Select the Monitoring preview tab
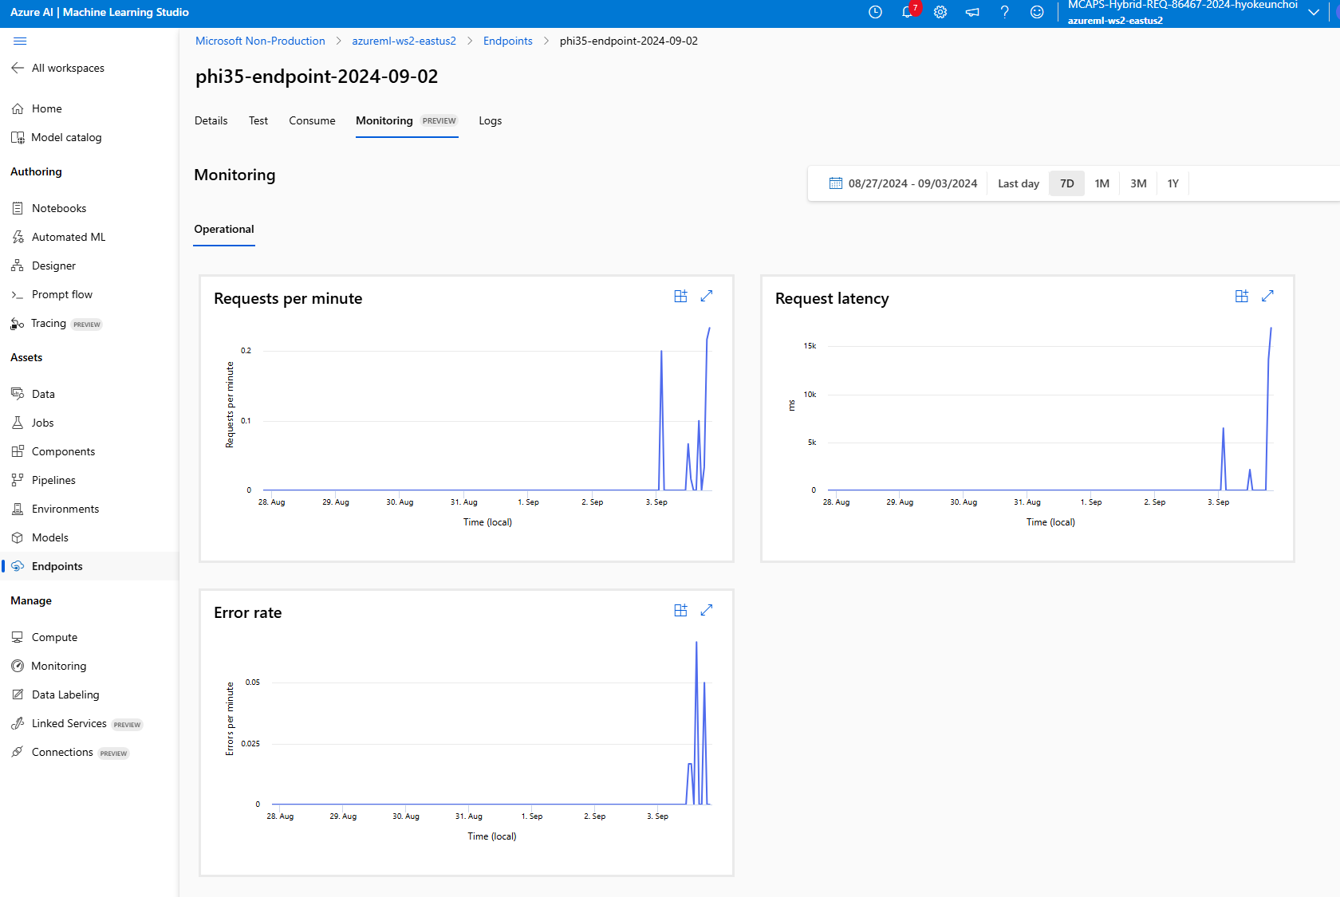 click(x=407, y=120)
